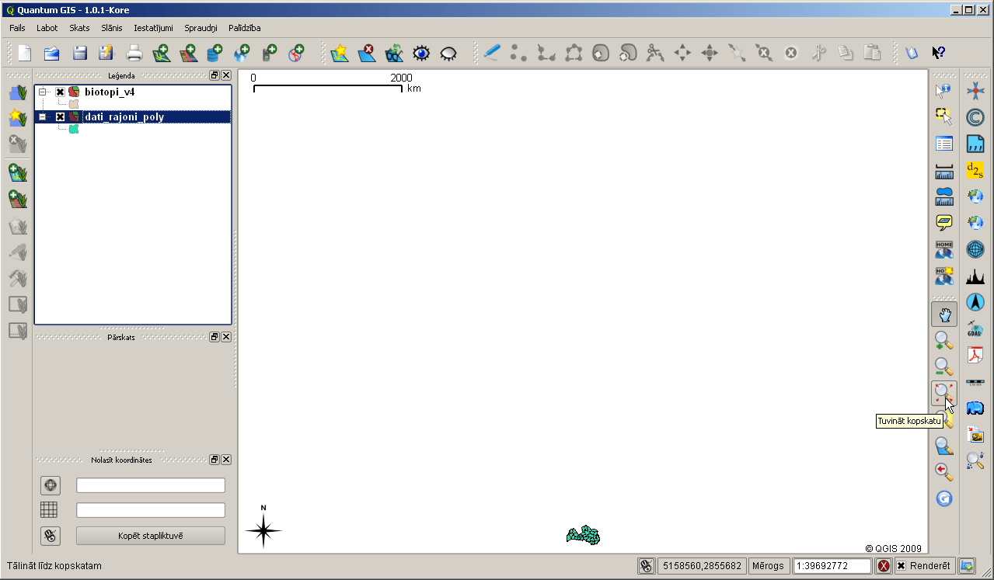This screenshot has width=994, height=580.
Task: Click the scale (Mērogs) input field
Action: tap(832, 566)
